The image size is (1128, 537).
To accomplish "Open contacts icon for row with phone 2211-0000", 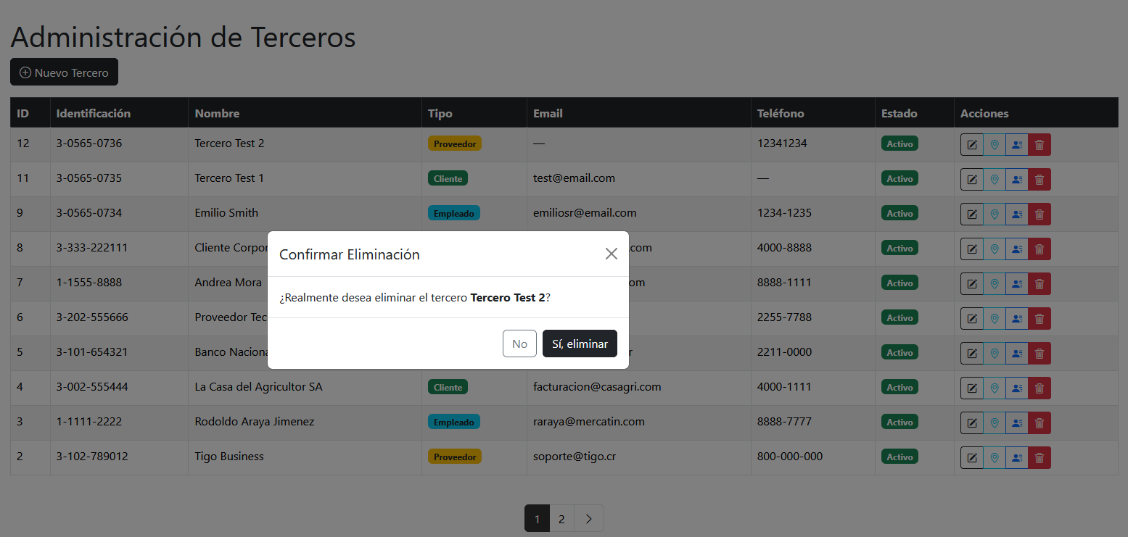I will (x=1017, y=353).
